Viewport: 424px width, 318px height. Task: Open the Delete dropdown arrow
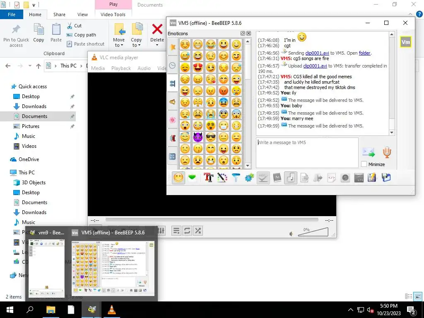[x=157, y=45]
